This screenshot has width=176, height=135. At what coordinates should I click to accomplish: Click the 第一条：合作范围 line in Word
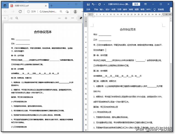tap(100, 55)
